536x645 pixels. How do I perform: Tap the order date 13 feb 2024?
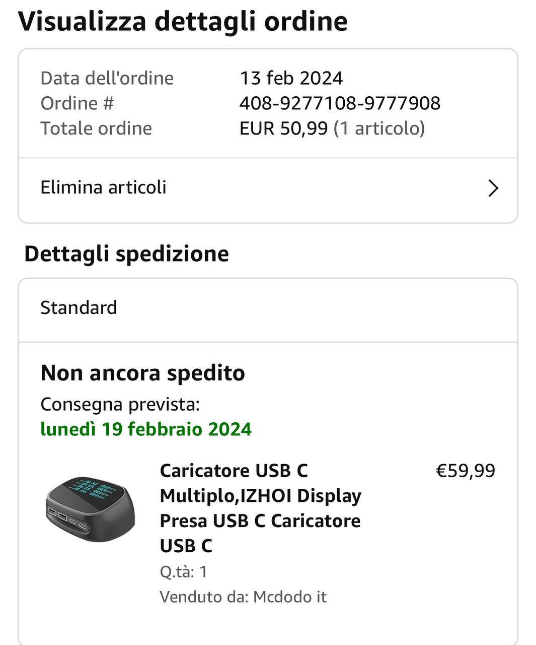pos(291,78)
